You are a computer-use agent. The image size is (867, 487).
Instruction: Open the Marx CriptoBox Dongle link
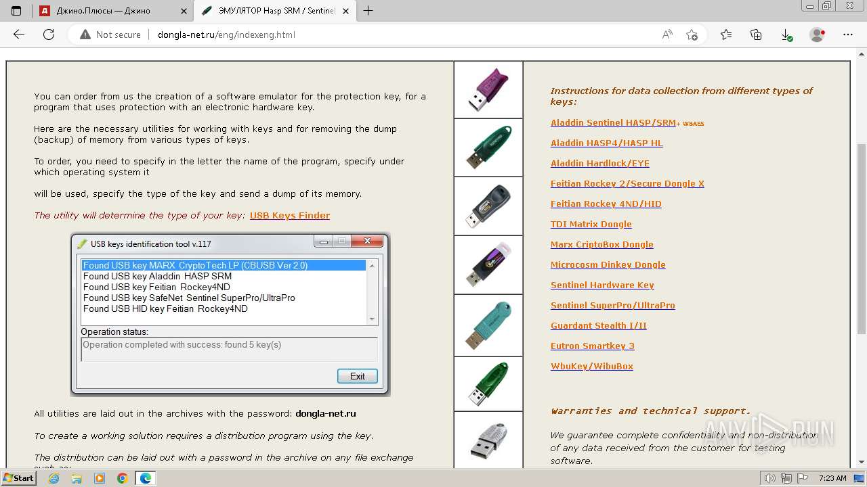pyautogui.click(x=602, y=244)
